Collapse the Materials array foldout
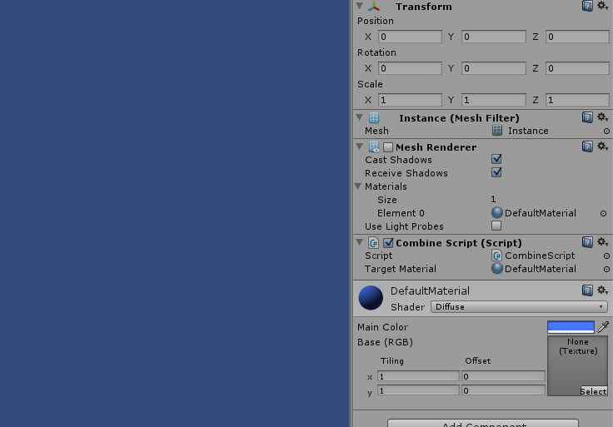 (x=358, y=186)
